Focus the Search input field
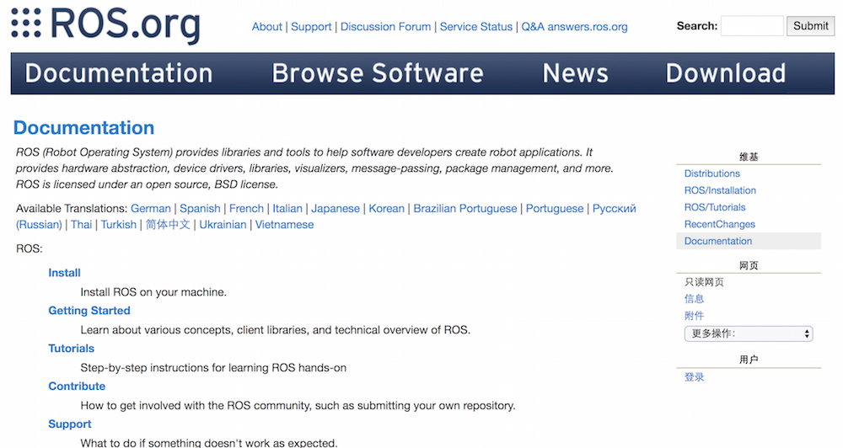Image resolution: width=843 pixels, height=448 pixels. point(752,26)
